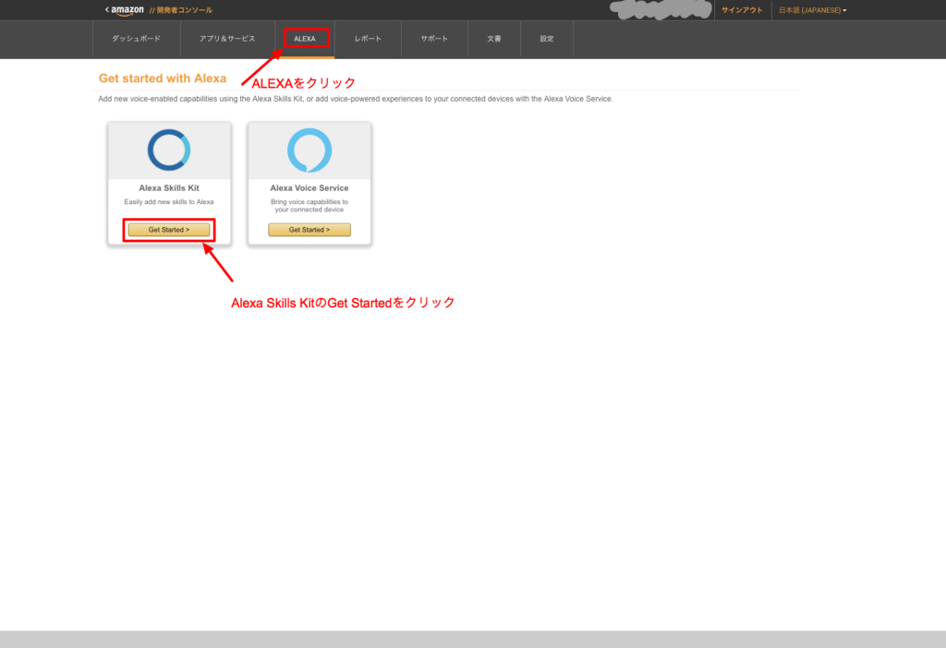Screen dimensions: 946x648
Task: Click the Alexa Voice Service speech-bubble icon
Action: pyautogui.click(x=309, y=150)
